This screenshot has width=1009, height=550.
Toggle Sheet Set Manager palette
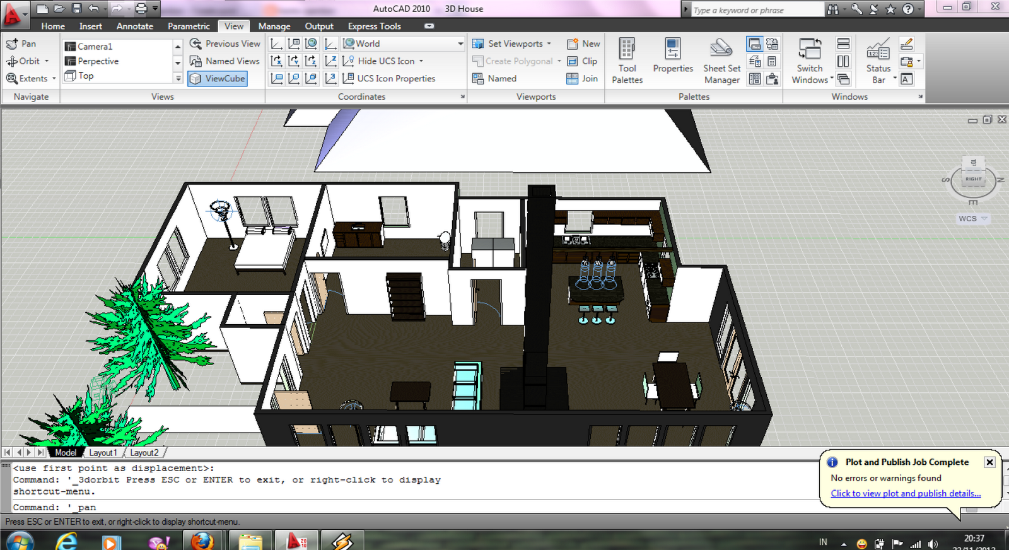point(722,61)
